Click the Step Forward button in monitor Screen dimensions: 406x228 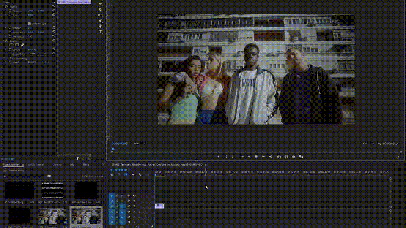(263, 157)
